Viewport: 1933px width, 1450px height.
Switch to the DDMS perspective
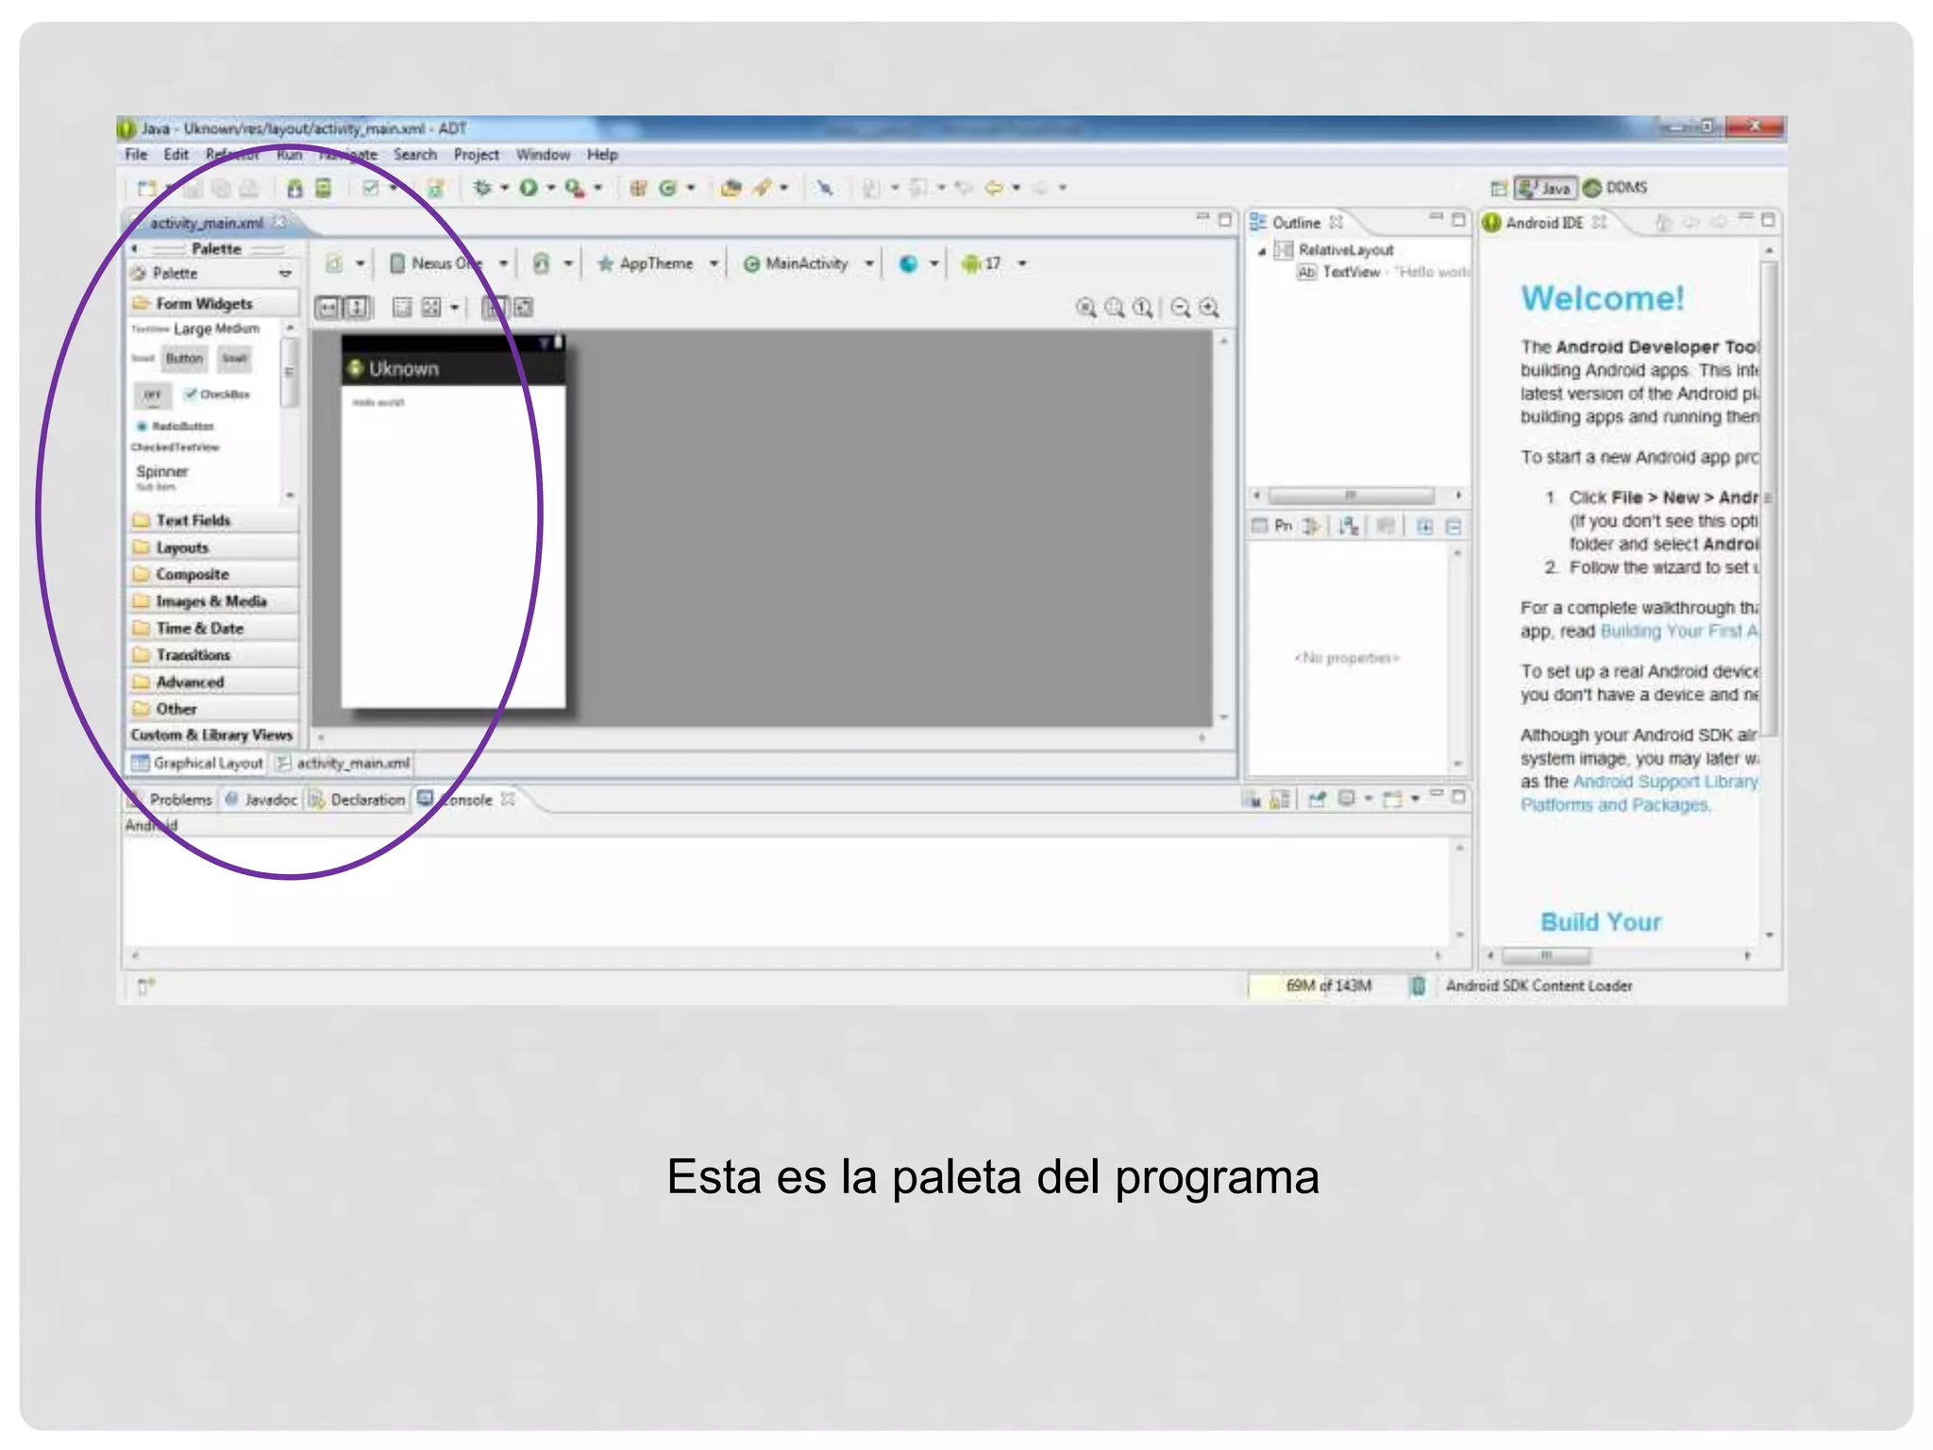1615,188
